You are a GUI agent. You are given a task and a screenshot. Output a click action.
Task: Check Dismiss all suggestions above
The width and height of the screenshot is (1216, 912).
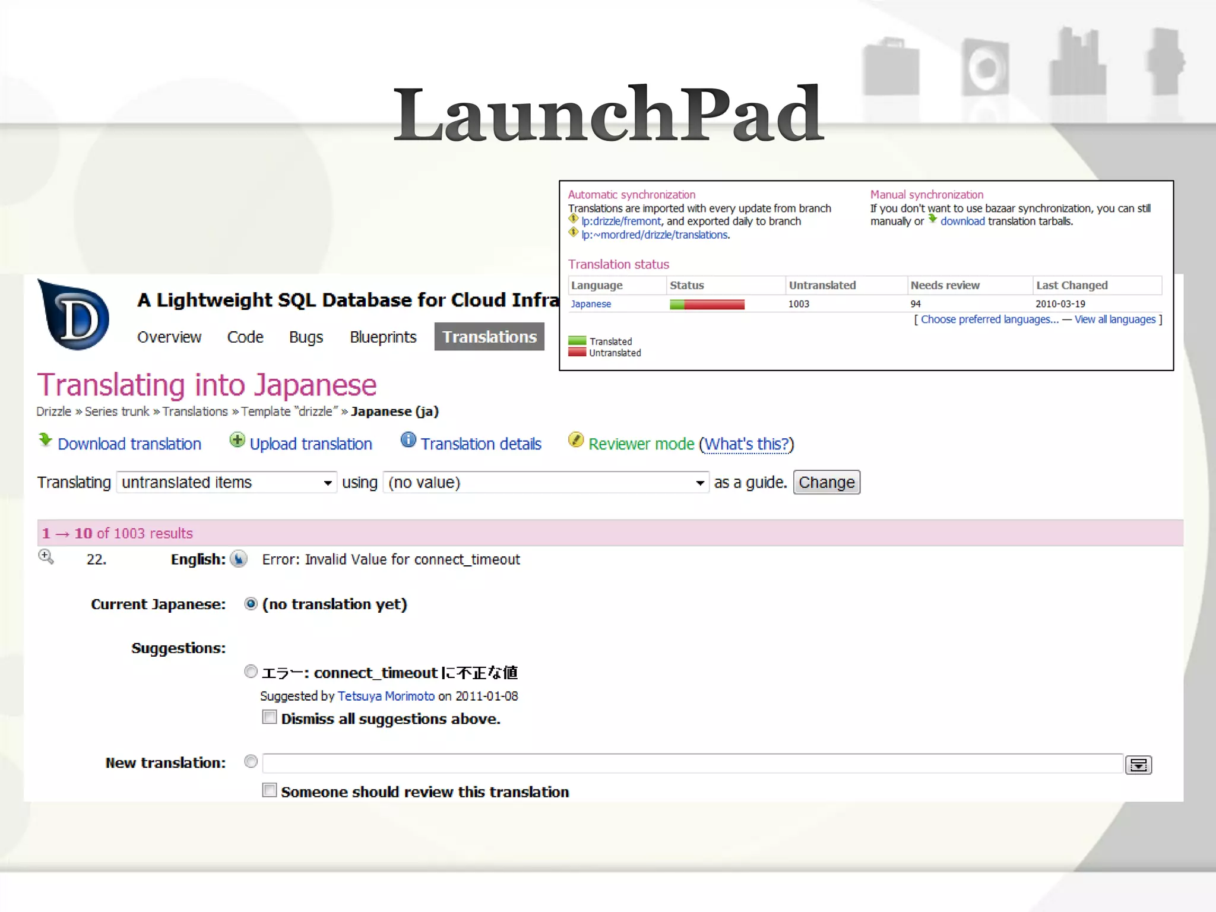(x=270, y=717)
